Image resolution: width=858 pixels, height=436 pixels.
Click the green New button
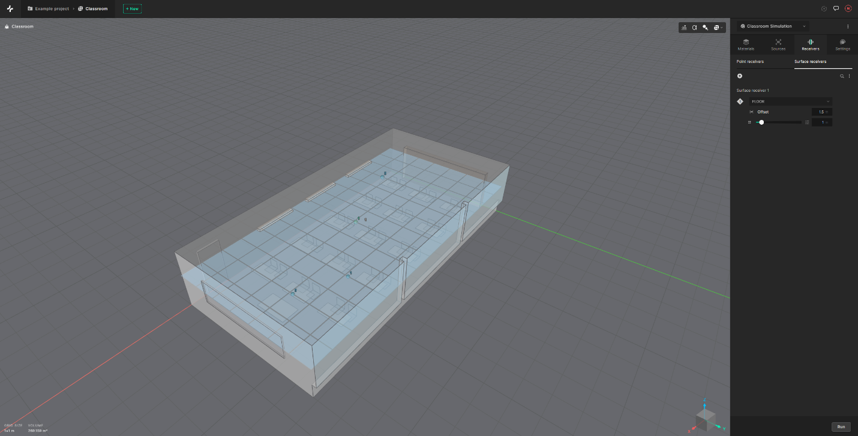click(132, 9)
